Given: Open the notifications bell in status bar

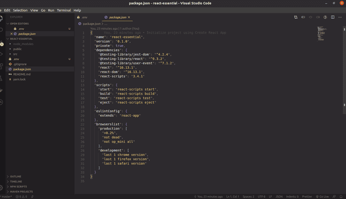Looking at the screenshot, I should click(x=341, y=197).
